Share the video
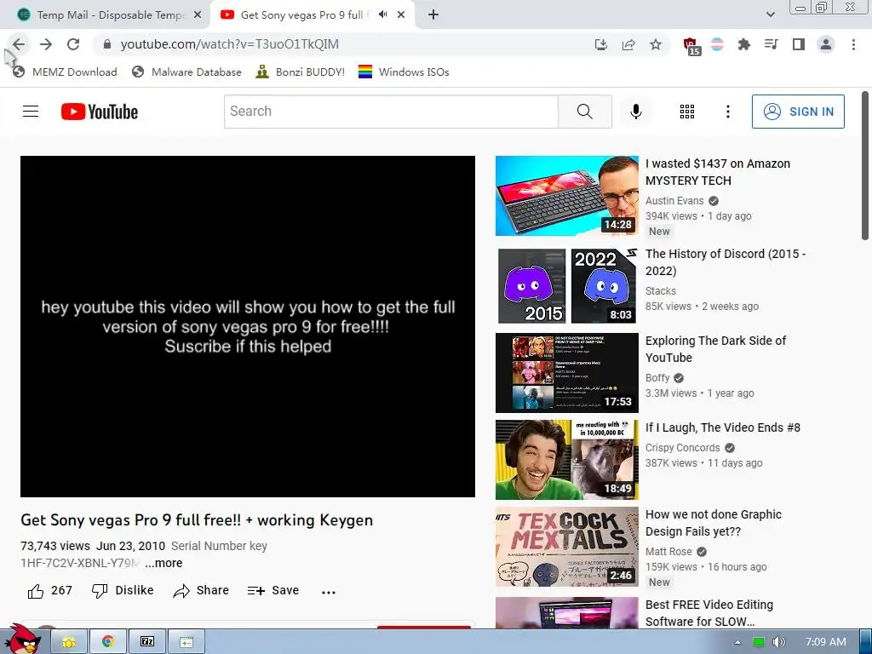Screen dimensions: 872x654 [x=201, y=591]
